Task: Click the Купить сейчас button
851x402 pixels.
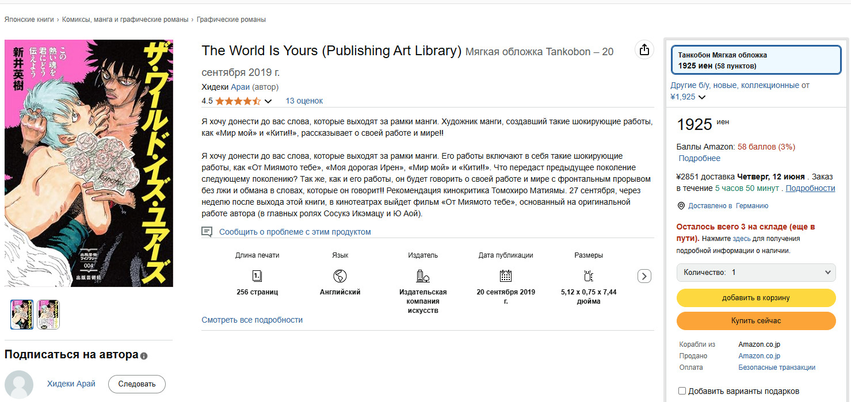Action: (x=755, y=320)
